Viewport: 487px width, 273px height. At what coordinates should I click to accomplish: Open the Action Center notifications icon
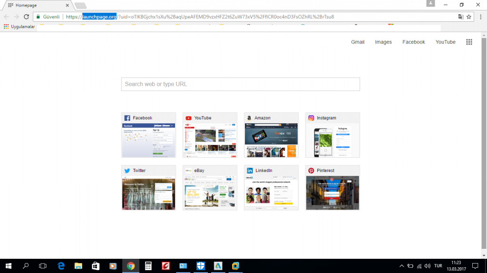click(x=475, y=266)
